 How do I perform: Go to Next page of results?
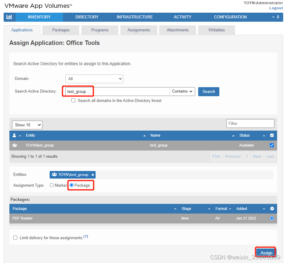point(257,157)
